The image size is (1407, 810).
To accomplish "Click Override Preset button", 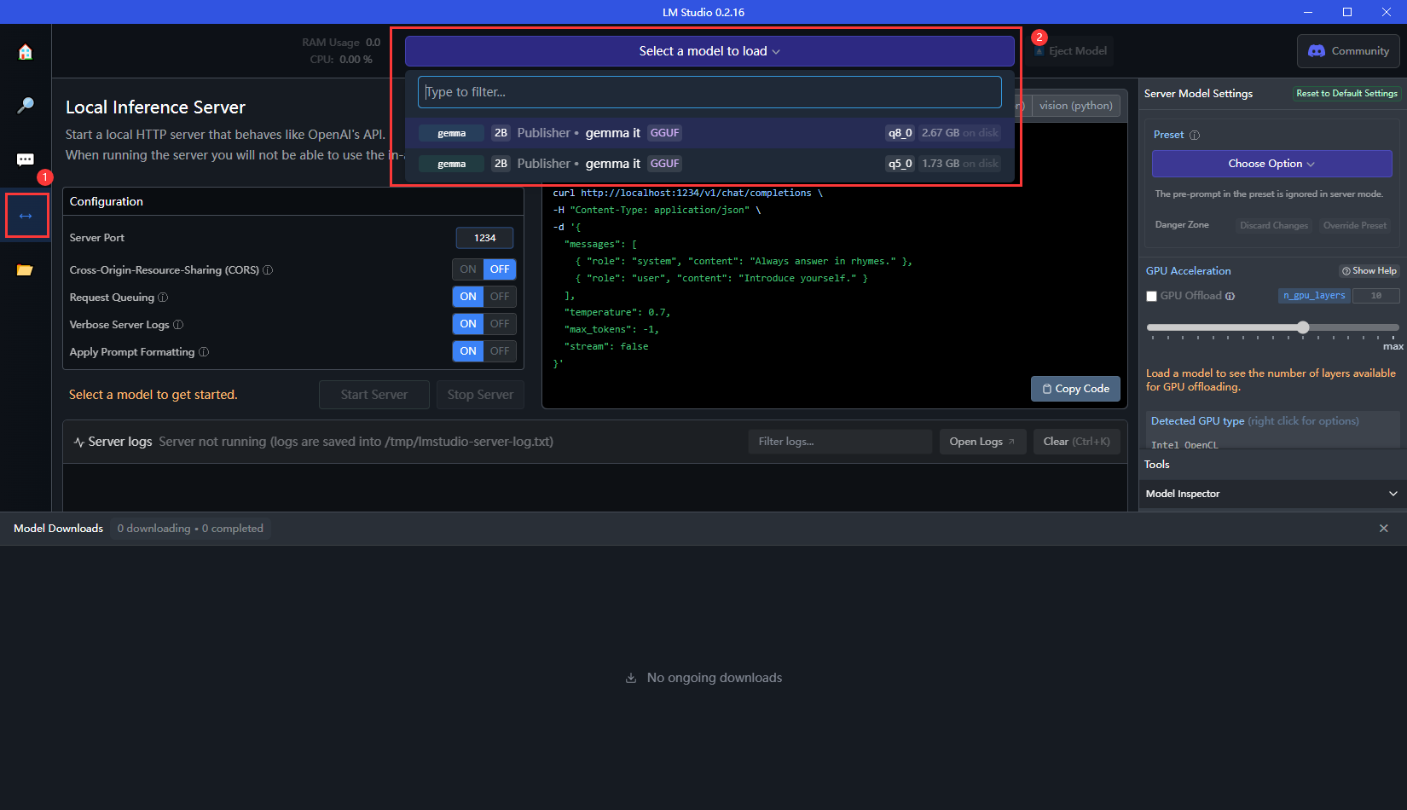I will (1354, 225).
